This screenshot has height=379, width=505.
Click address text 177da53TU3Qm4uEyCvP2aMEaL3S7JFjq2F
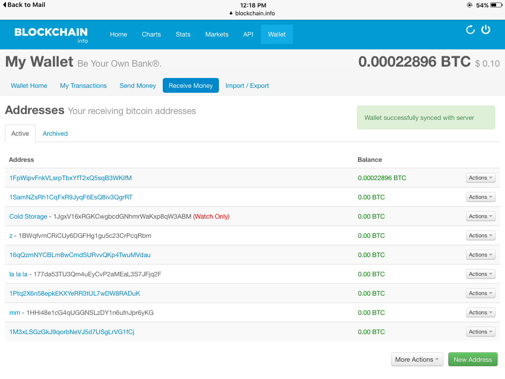[97, 274]
